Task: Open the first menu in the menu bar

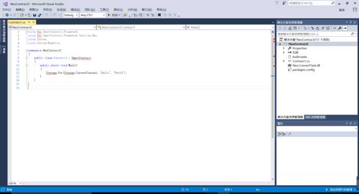Action: (x=7, y=10)
